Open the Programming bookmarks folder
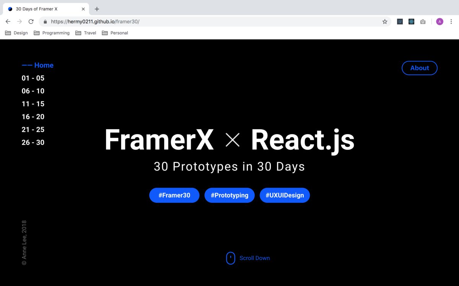The image size is (459, 286). point(52,33)
